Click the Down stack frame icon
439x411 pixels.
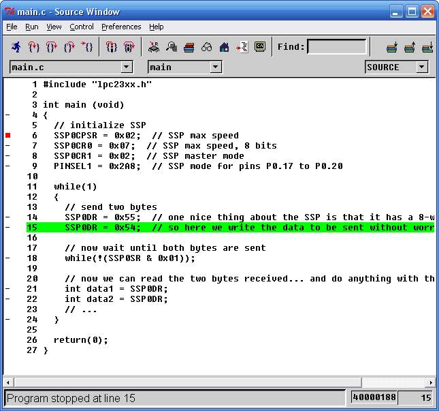[391, 47]
